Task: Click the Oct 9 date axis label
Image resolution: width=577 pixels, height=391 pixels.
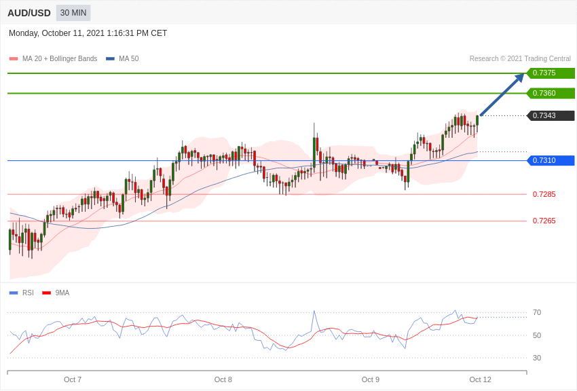Action: [x=370, y=379]
